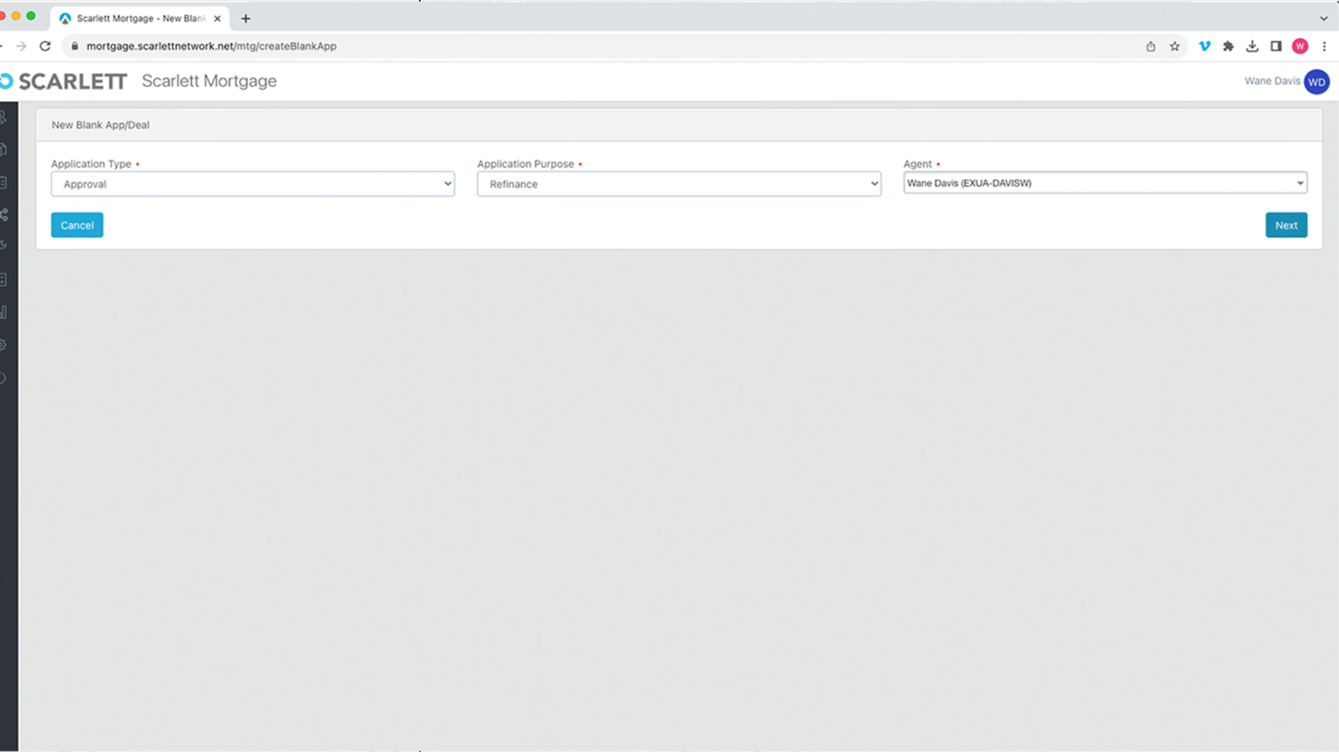This screenshot has height=752, width=1339.
Task: Open a new browser tab
Action: pos(245,19)
